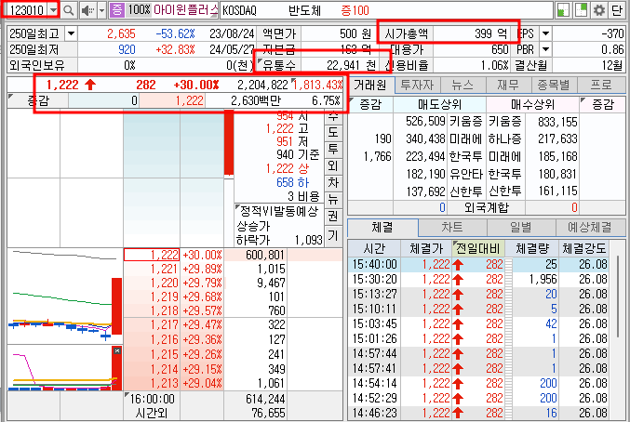Image resolution: width=630 pixels, height=422 pixels.
Task: Select the 1,220 +29.79% order book row
Action: point(233,283)
